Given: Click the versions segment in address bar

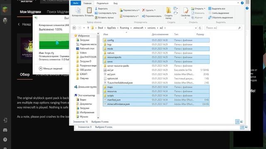Looking at the screenshot, I should [x=151, y=28].
